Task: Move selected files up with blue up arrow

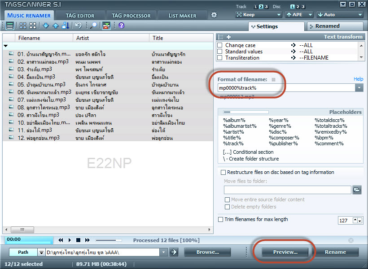Action: coord(56,26)
